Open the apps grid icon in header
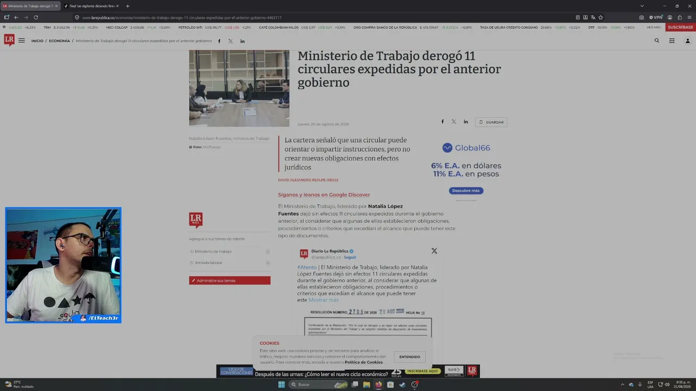 [672, 41]
